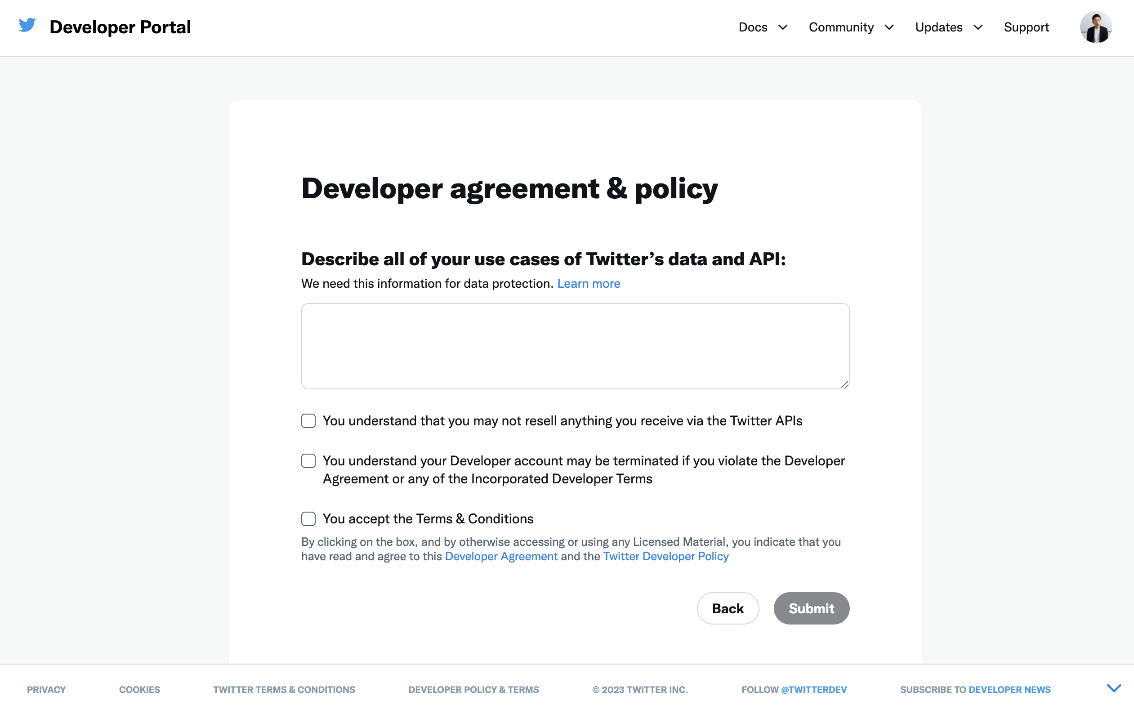Screen dimensions: 1134x714
Task: Tick the account termination acknowledgment checkbox
Action: coord(308,460)
